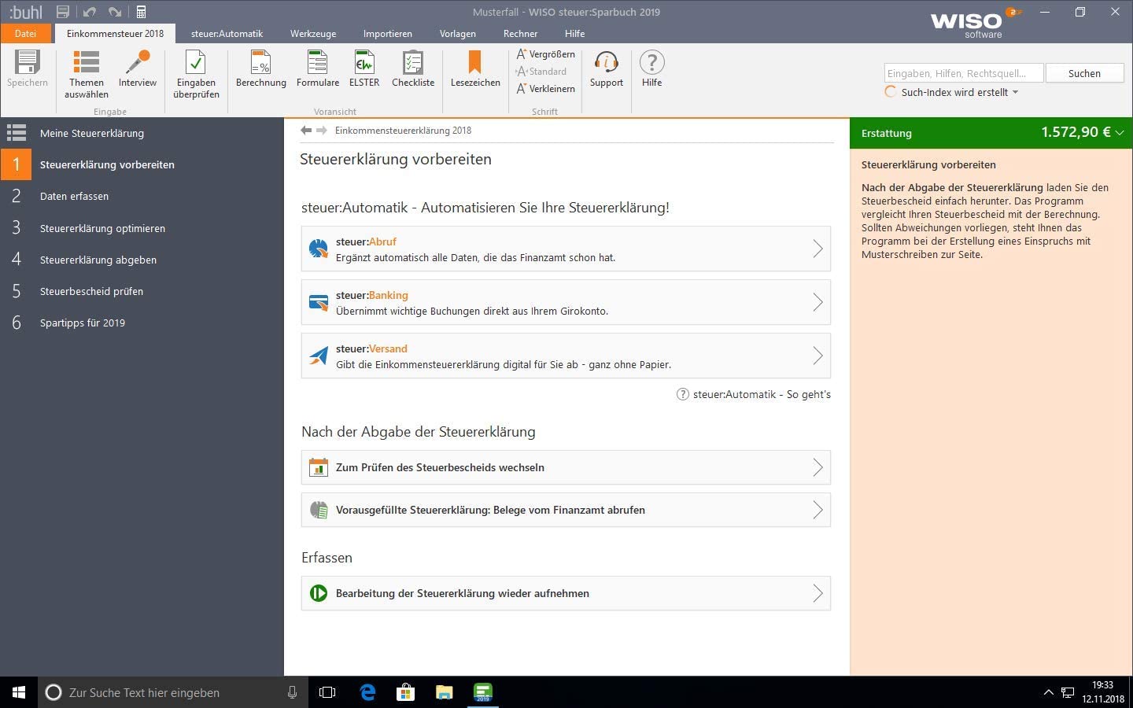Add a Lesezeichen bookmark

pyautogui.click(x=475, y=69)
